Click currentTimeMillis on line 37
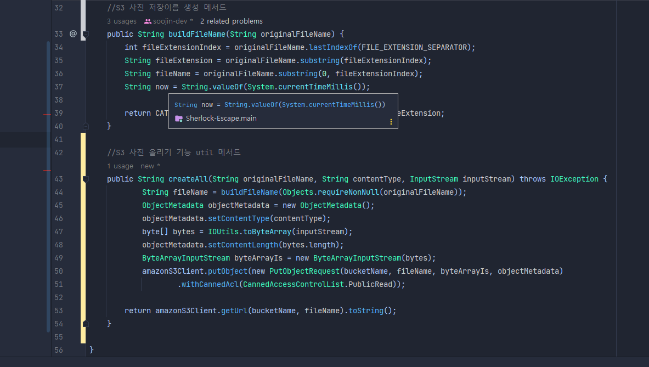This screenshot has height=367, width=649. click(315, 87)
